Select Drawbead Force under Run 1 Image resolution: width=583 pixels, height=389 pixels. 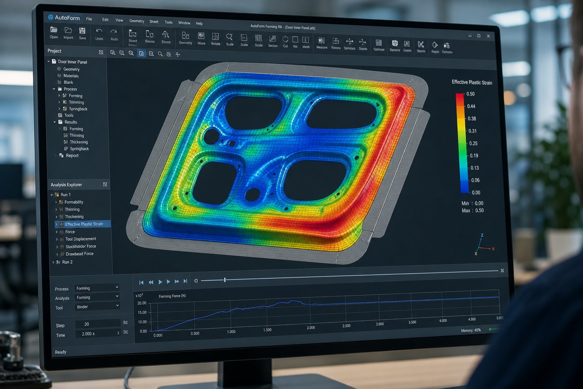(79, 254)
